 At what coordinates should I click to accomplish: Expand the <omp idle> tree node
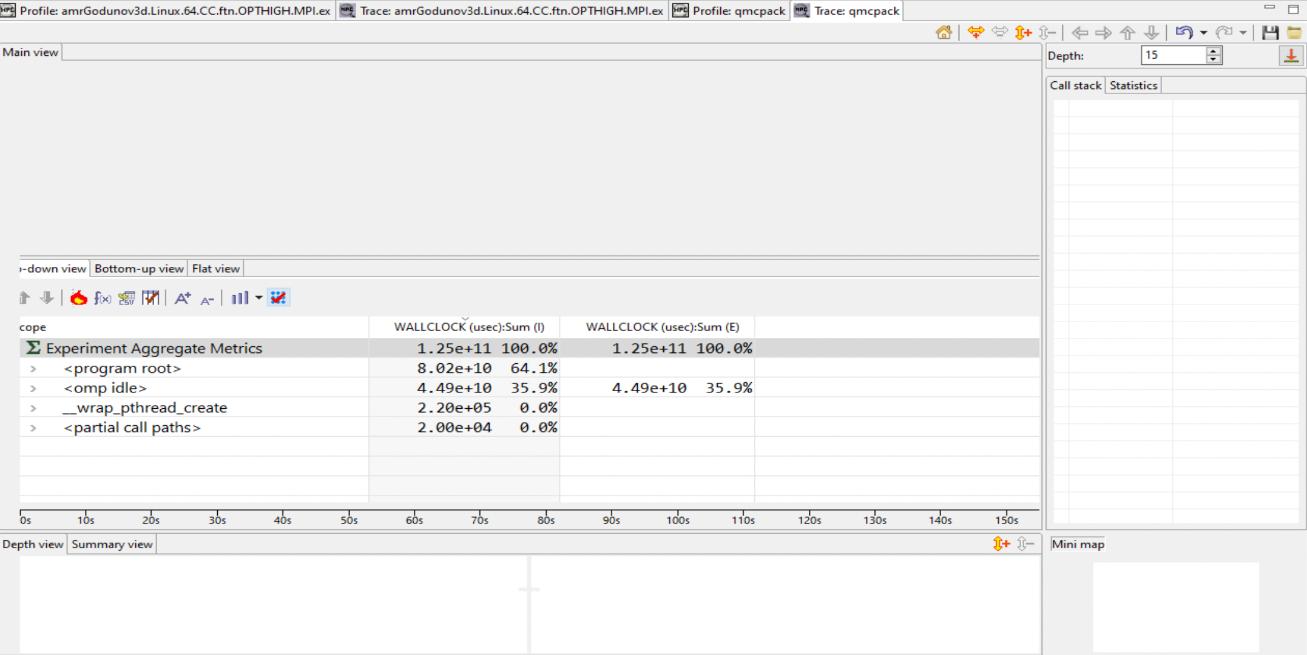click(x=33, y=388)
